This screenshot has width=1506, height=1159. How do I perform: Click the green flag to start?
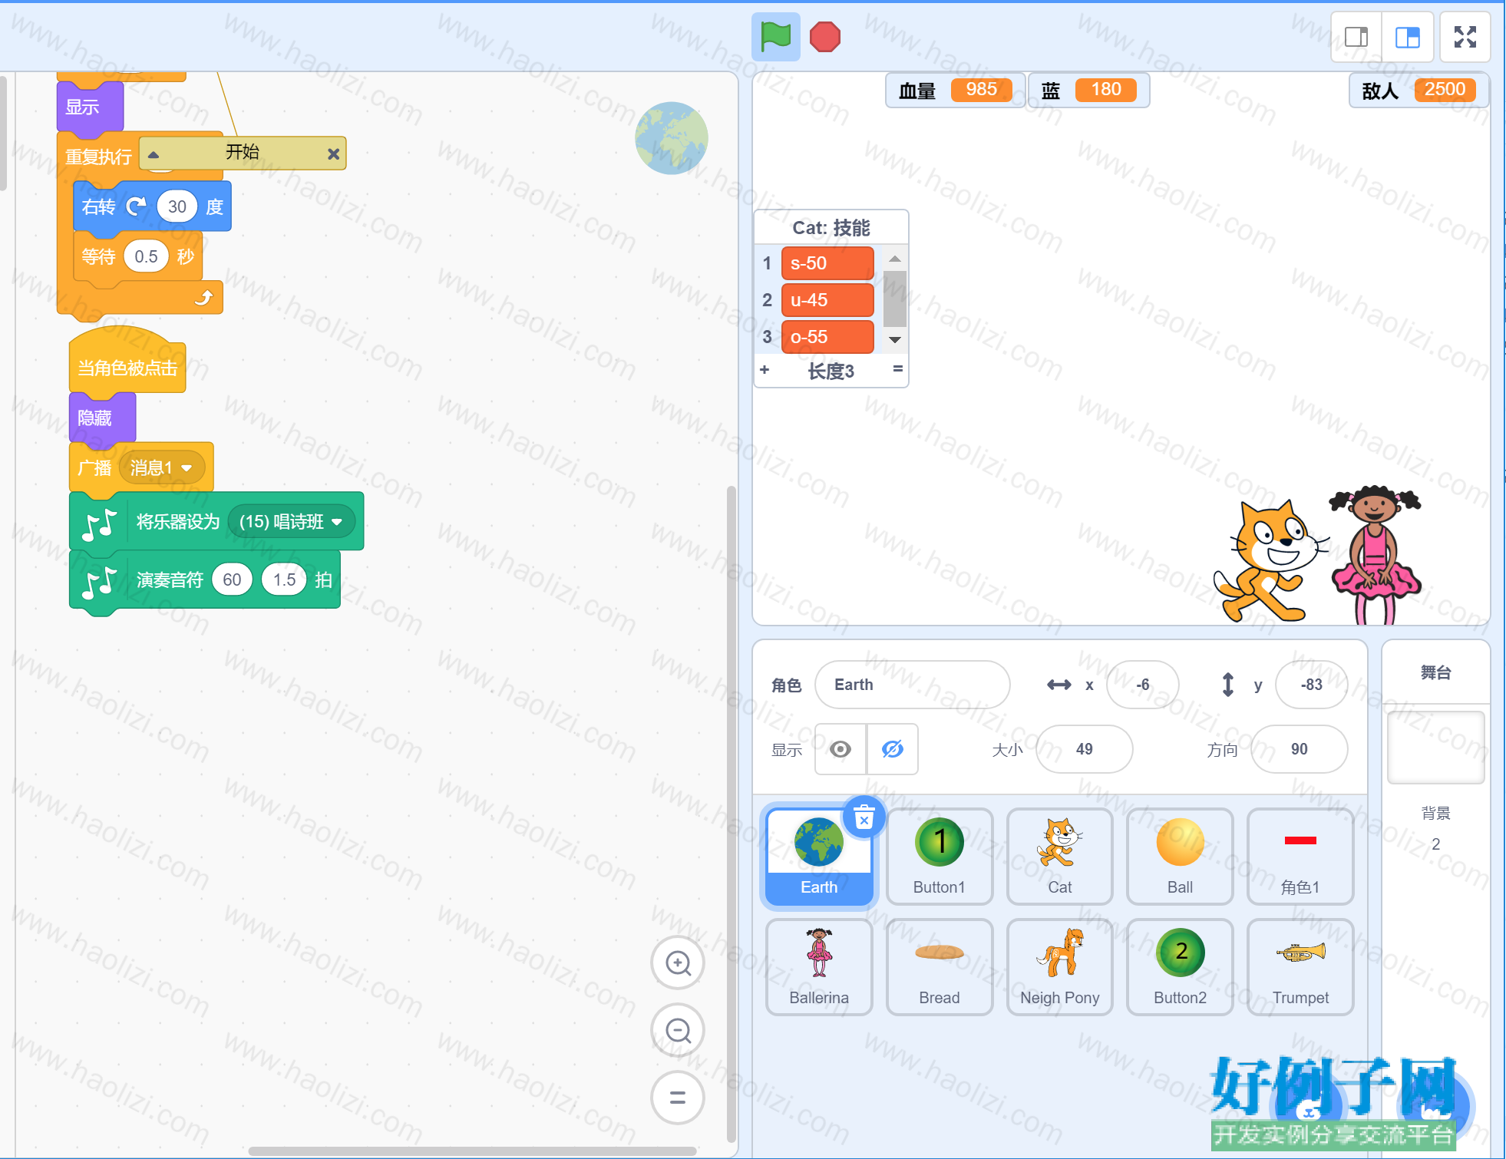coord(775,36)
